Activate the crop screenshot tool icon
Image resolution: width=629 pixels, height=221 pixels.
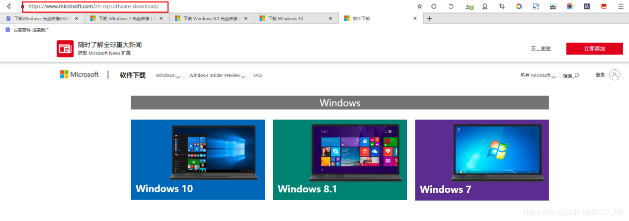502,6
